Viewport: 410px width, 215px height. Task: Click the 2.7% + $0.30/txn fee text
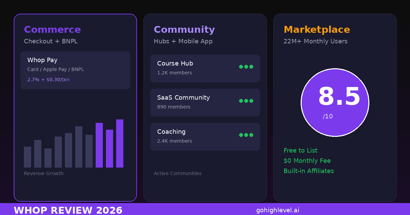click(49, 80)
